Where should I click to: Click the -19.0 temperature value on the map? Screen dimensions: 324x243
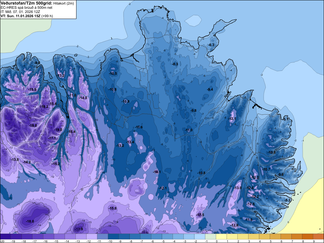click(58, 130)
